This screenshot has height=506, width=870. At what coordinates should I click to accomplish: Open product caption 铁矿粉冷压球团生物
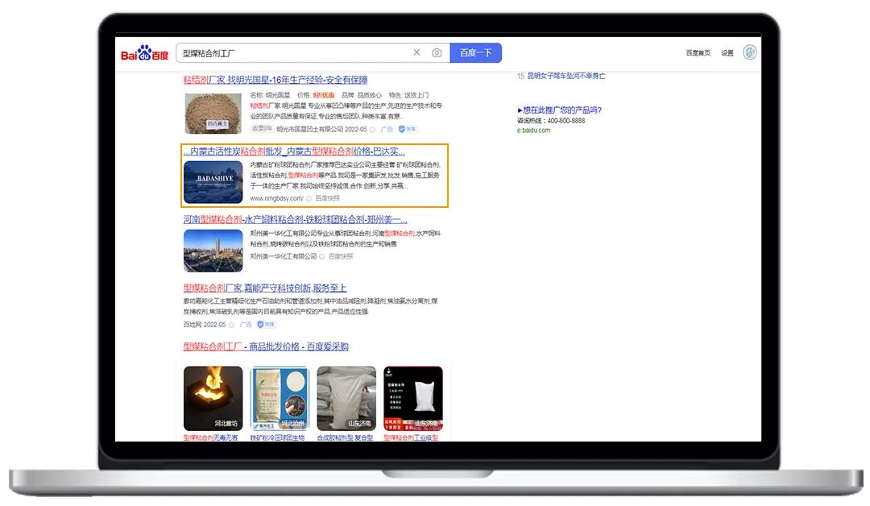277,438
